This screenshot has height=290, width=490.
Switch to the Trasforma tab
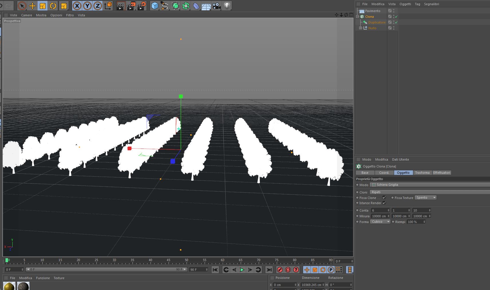422,173
